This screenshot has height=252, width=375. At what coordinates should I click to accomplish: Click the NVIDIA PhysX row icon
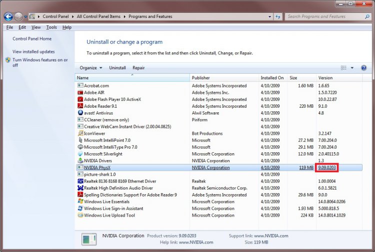[x=80, y=168]
